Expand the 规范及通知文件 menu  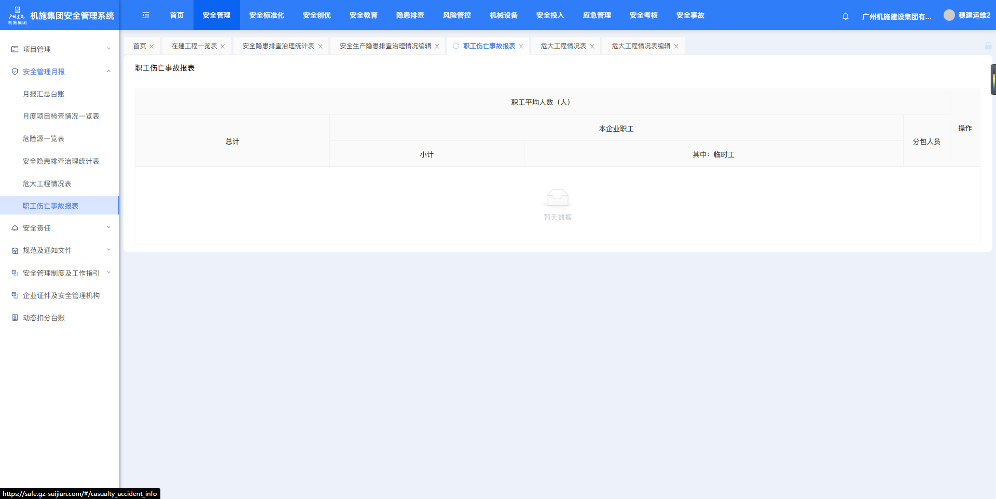pyautogui.click(x=60, y=250)
